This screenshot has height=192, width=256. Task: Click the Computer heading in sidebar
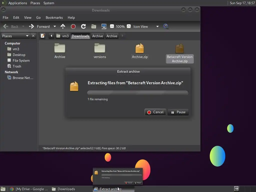click(12, 43)
